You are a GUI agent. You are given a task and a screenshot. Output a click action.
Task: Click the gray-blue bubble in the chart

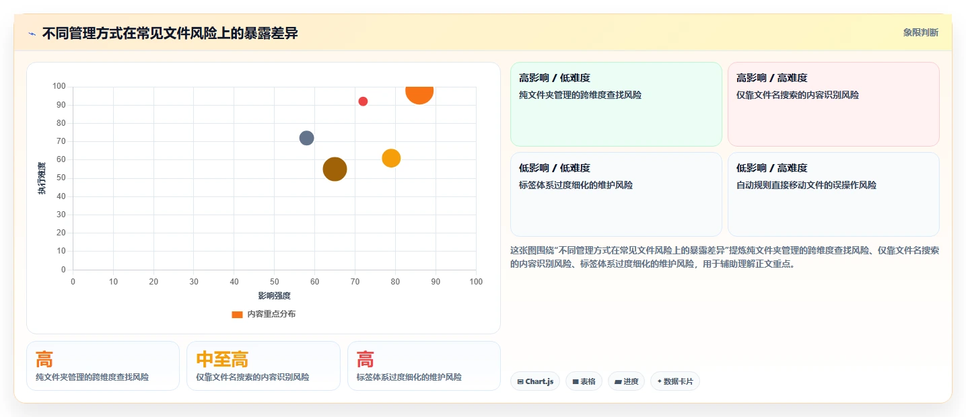306,138
